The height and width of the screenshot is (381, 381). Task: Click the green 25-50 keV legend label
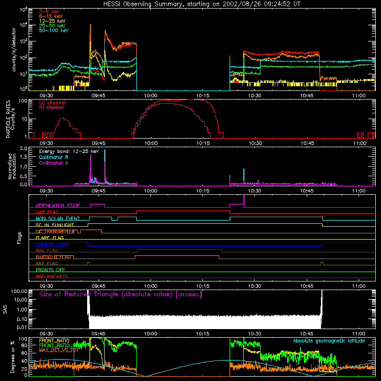pos(52,26)
